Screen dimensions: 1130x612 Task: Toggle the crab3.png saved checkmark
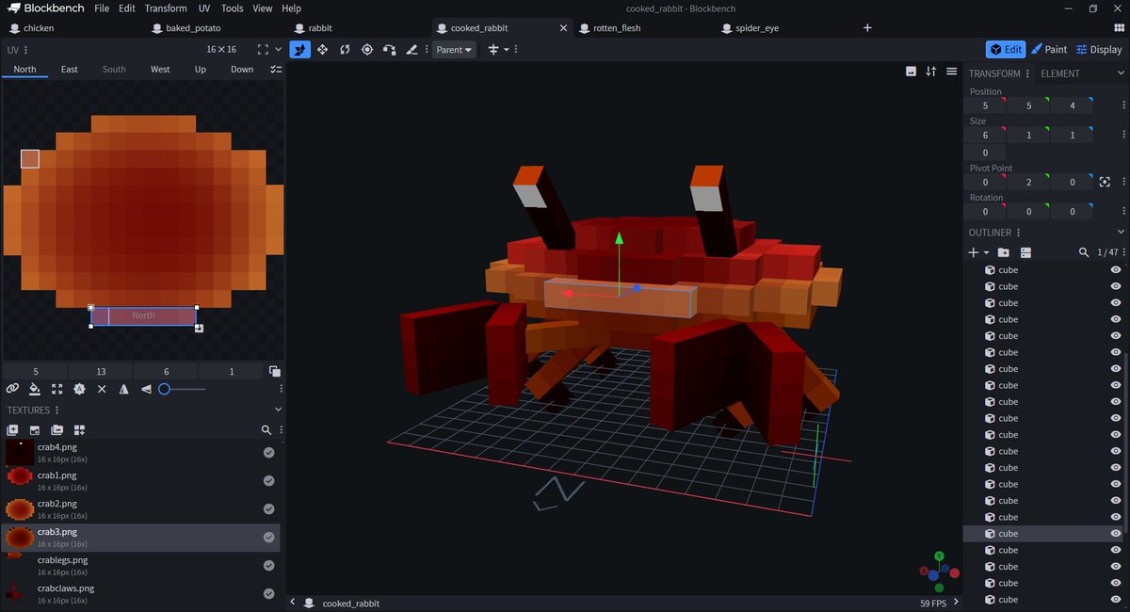coord(268,538)
